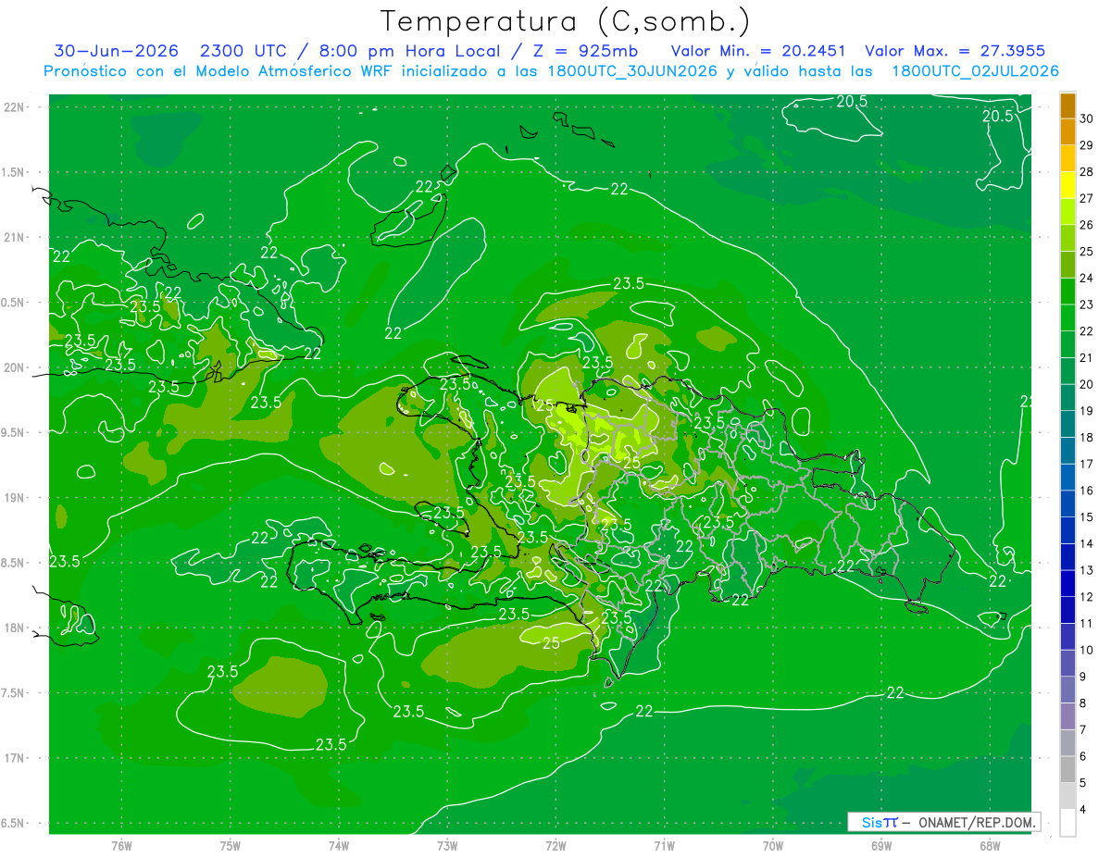Image resolution: width=1111 pixels, height=858 pixels.
Task: Click the '75W' longitude label
Action: tap(231, 845)
